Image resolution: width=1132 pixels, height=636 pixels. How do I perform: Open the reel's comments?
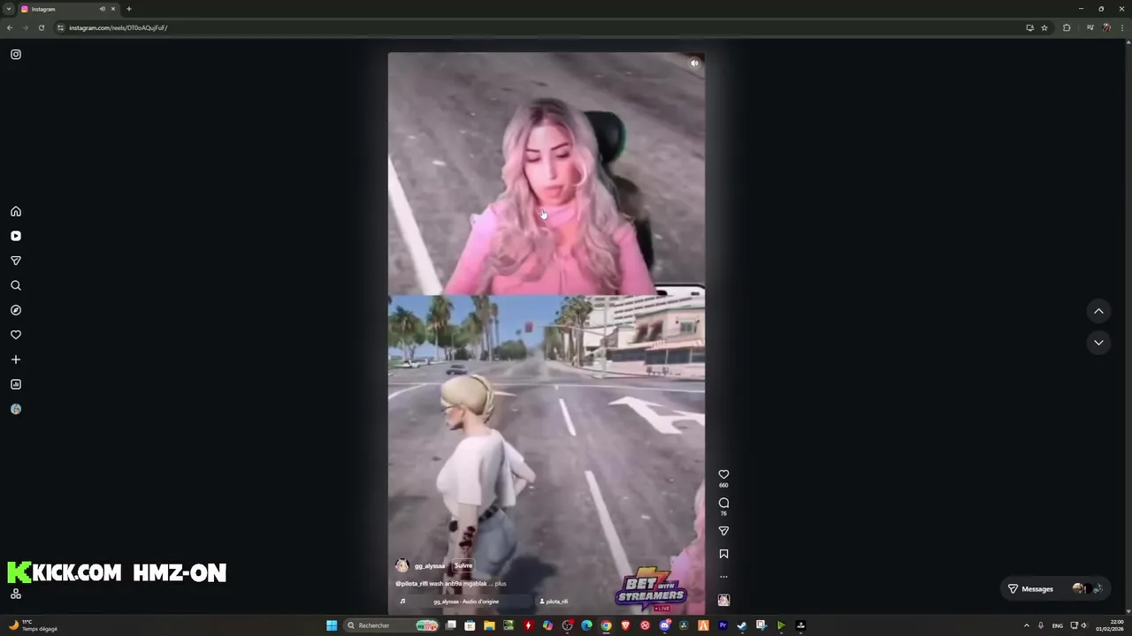point(723,503)
